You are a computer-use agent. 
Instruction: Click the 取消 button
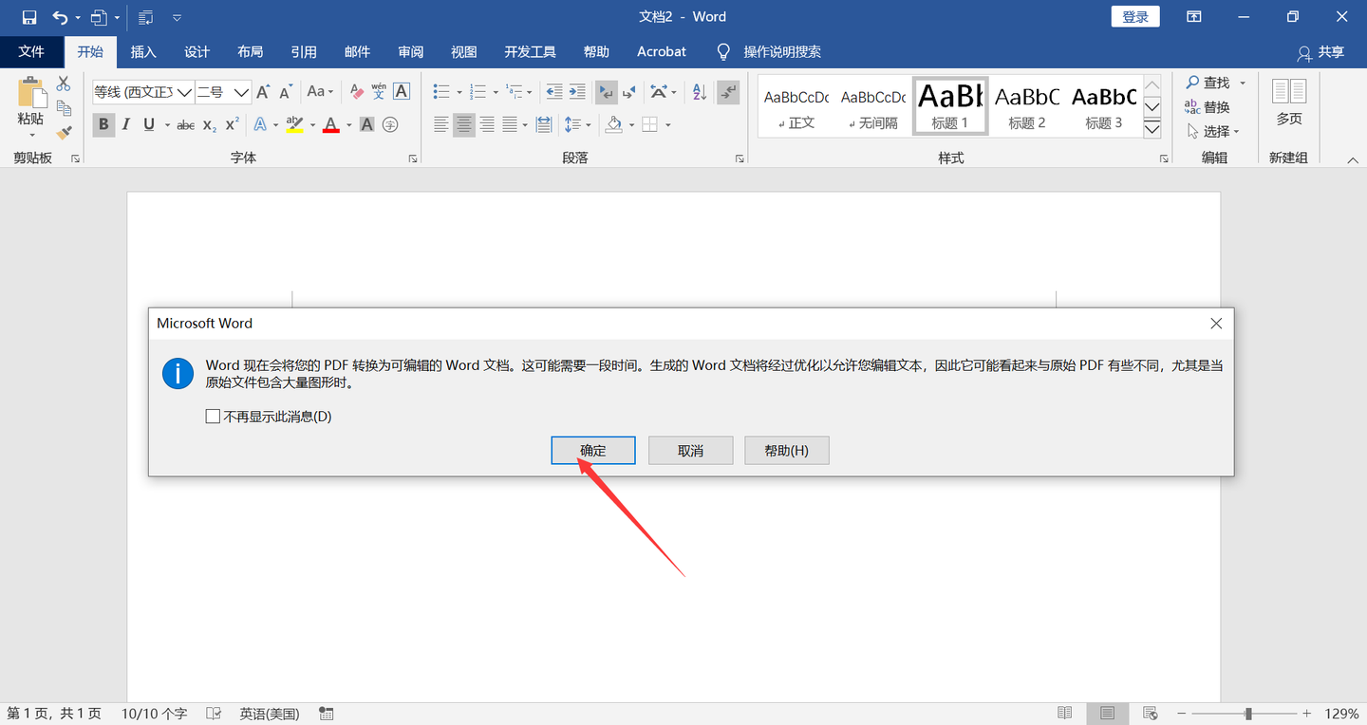click(690, 450)
